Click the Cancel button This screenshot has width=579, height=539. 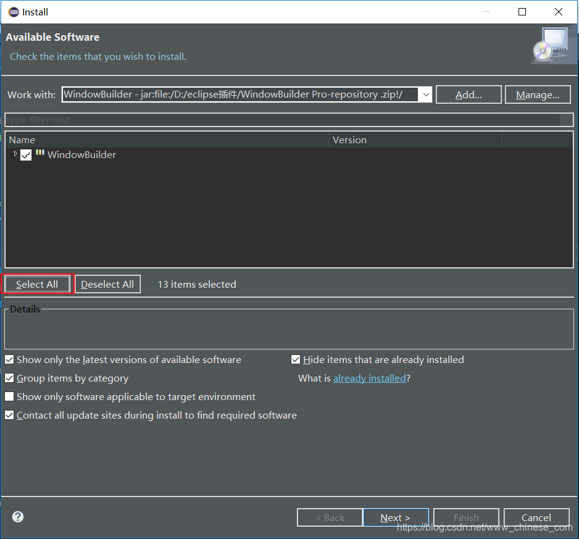[x=536, y=517]
